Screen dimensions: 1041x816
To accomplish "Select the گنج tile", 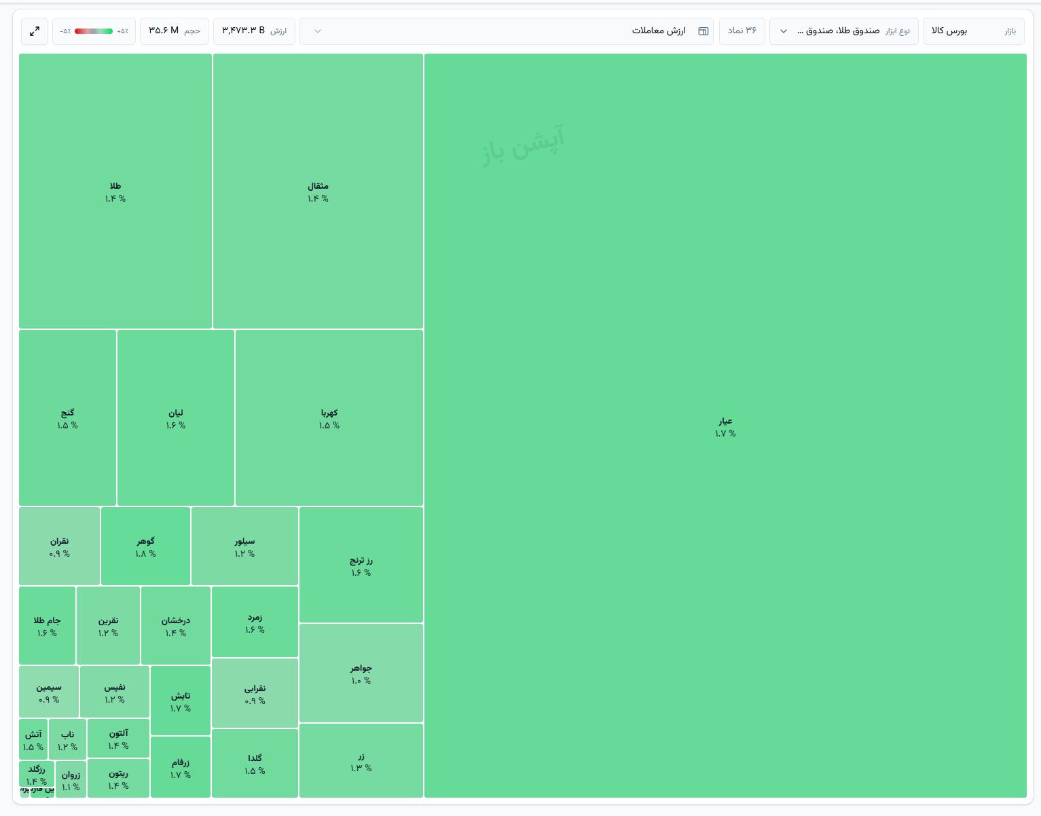I will (67, 418).
